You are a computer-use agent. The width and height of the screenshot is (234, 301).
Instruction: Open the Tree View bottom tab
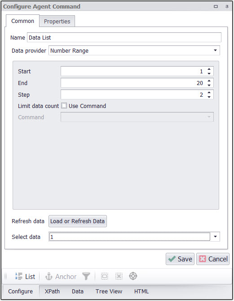[x=109, y=292]
